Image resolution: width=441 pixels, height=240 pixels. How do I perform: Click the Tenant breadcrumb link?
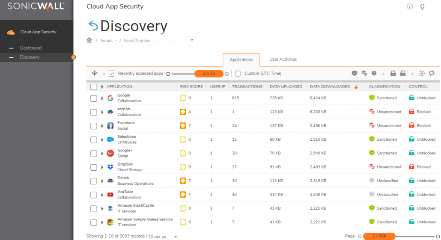[108, 41]
